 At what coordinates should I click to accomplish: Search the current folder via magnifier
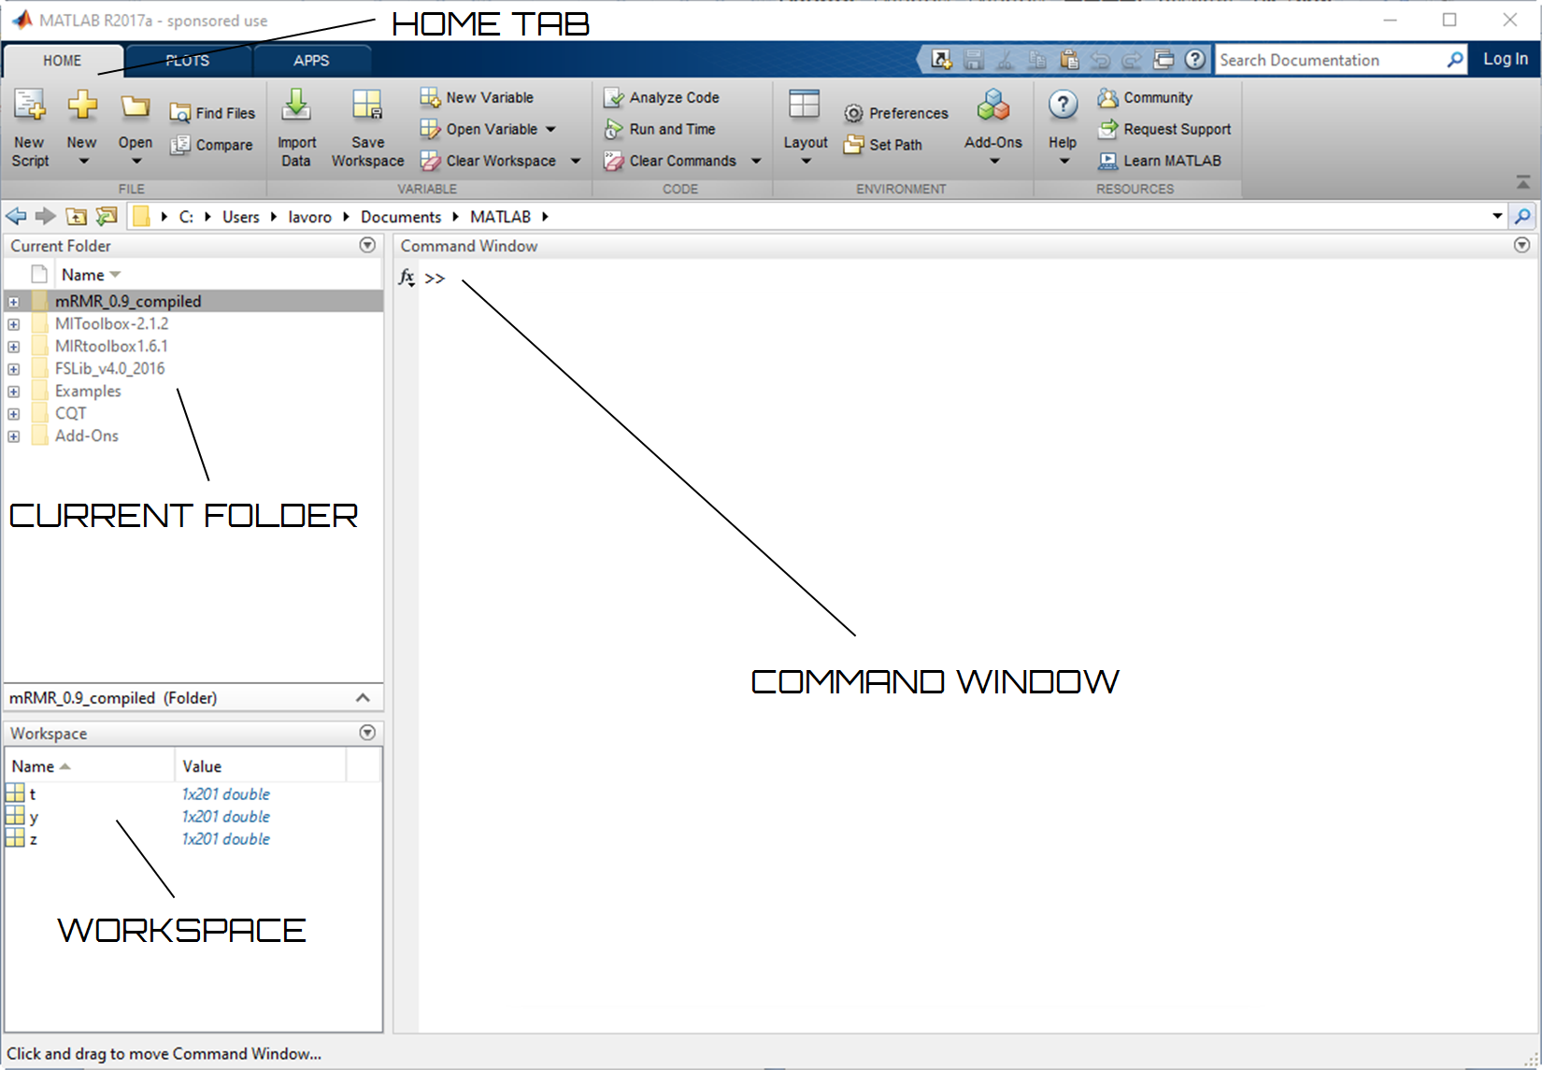tap(1523, 217)
